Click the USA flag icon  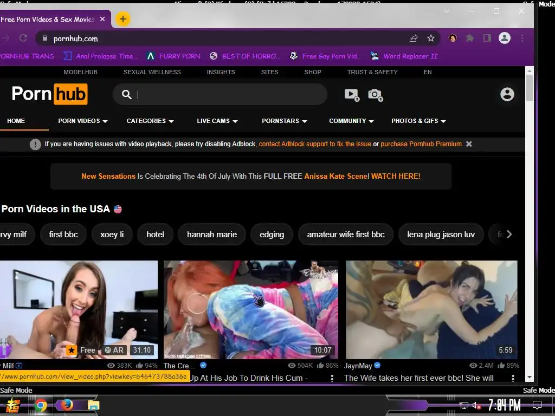coord(118,209)
